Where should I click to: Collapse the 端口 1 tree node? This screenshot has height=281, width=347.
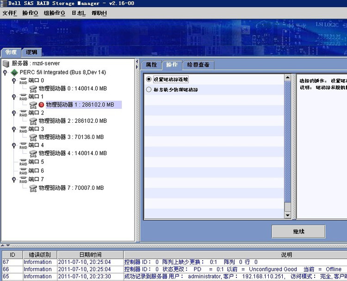(14, 97)
